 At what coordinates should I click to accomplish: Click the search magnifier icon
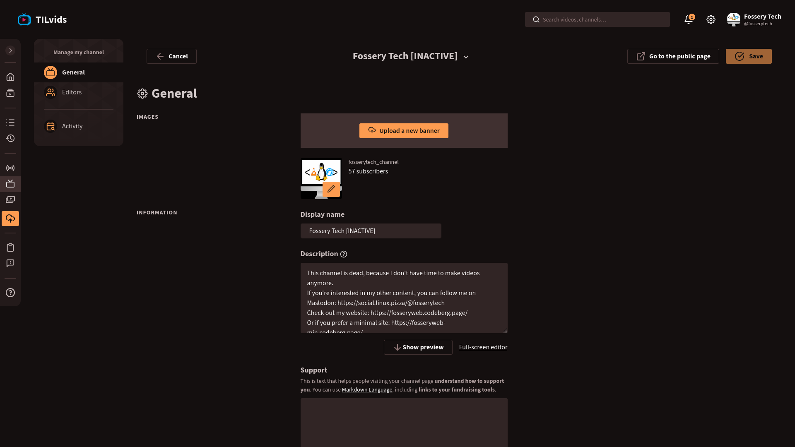point(536,19)
